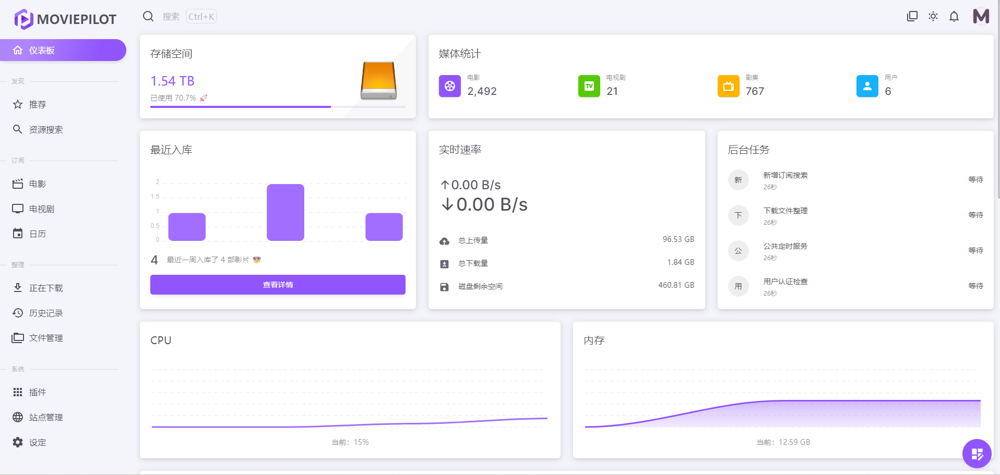1000x475 pixels.
Task: Click the 查看详情 button
Action: point(278,285)
